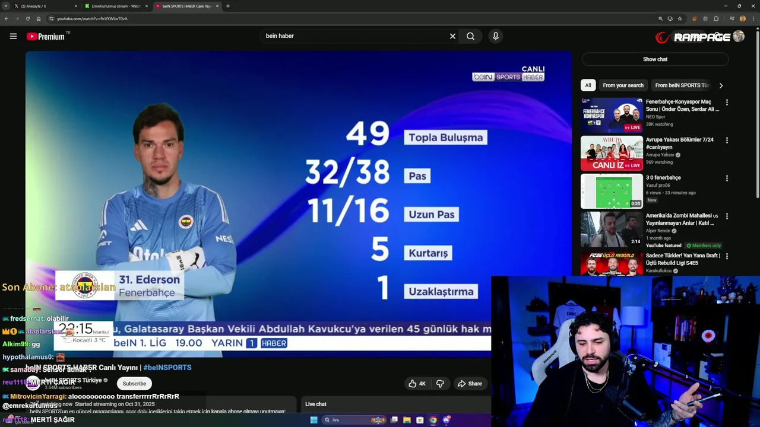Open options for Fenerbahçe-Konyaspor Maç Sonu video

[x=727, y=103]
